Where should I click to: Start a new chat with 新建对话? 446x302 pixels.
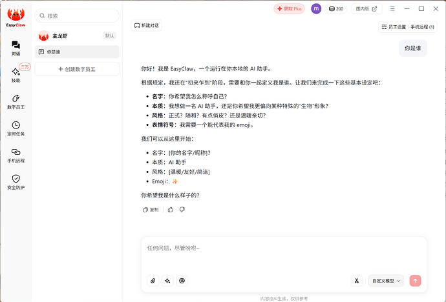pos(147,26)
